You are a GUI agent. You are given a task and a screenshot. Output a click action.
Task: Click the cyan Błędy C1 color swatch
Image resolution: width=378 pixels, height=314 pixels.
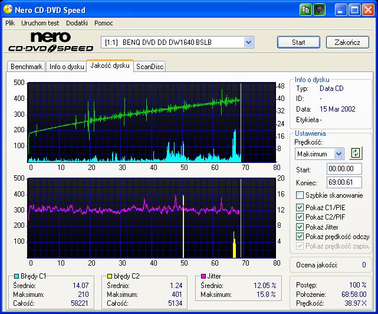coord(17,276)
